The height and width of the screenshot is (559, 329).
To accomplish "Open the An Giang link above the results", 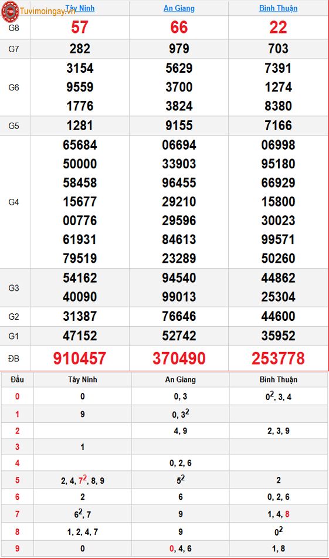I will pyautogui.click(x=179, y=8).
